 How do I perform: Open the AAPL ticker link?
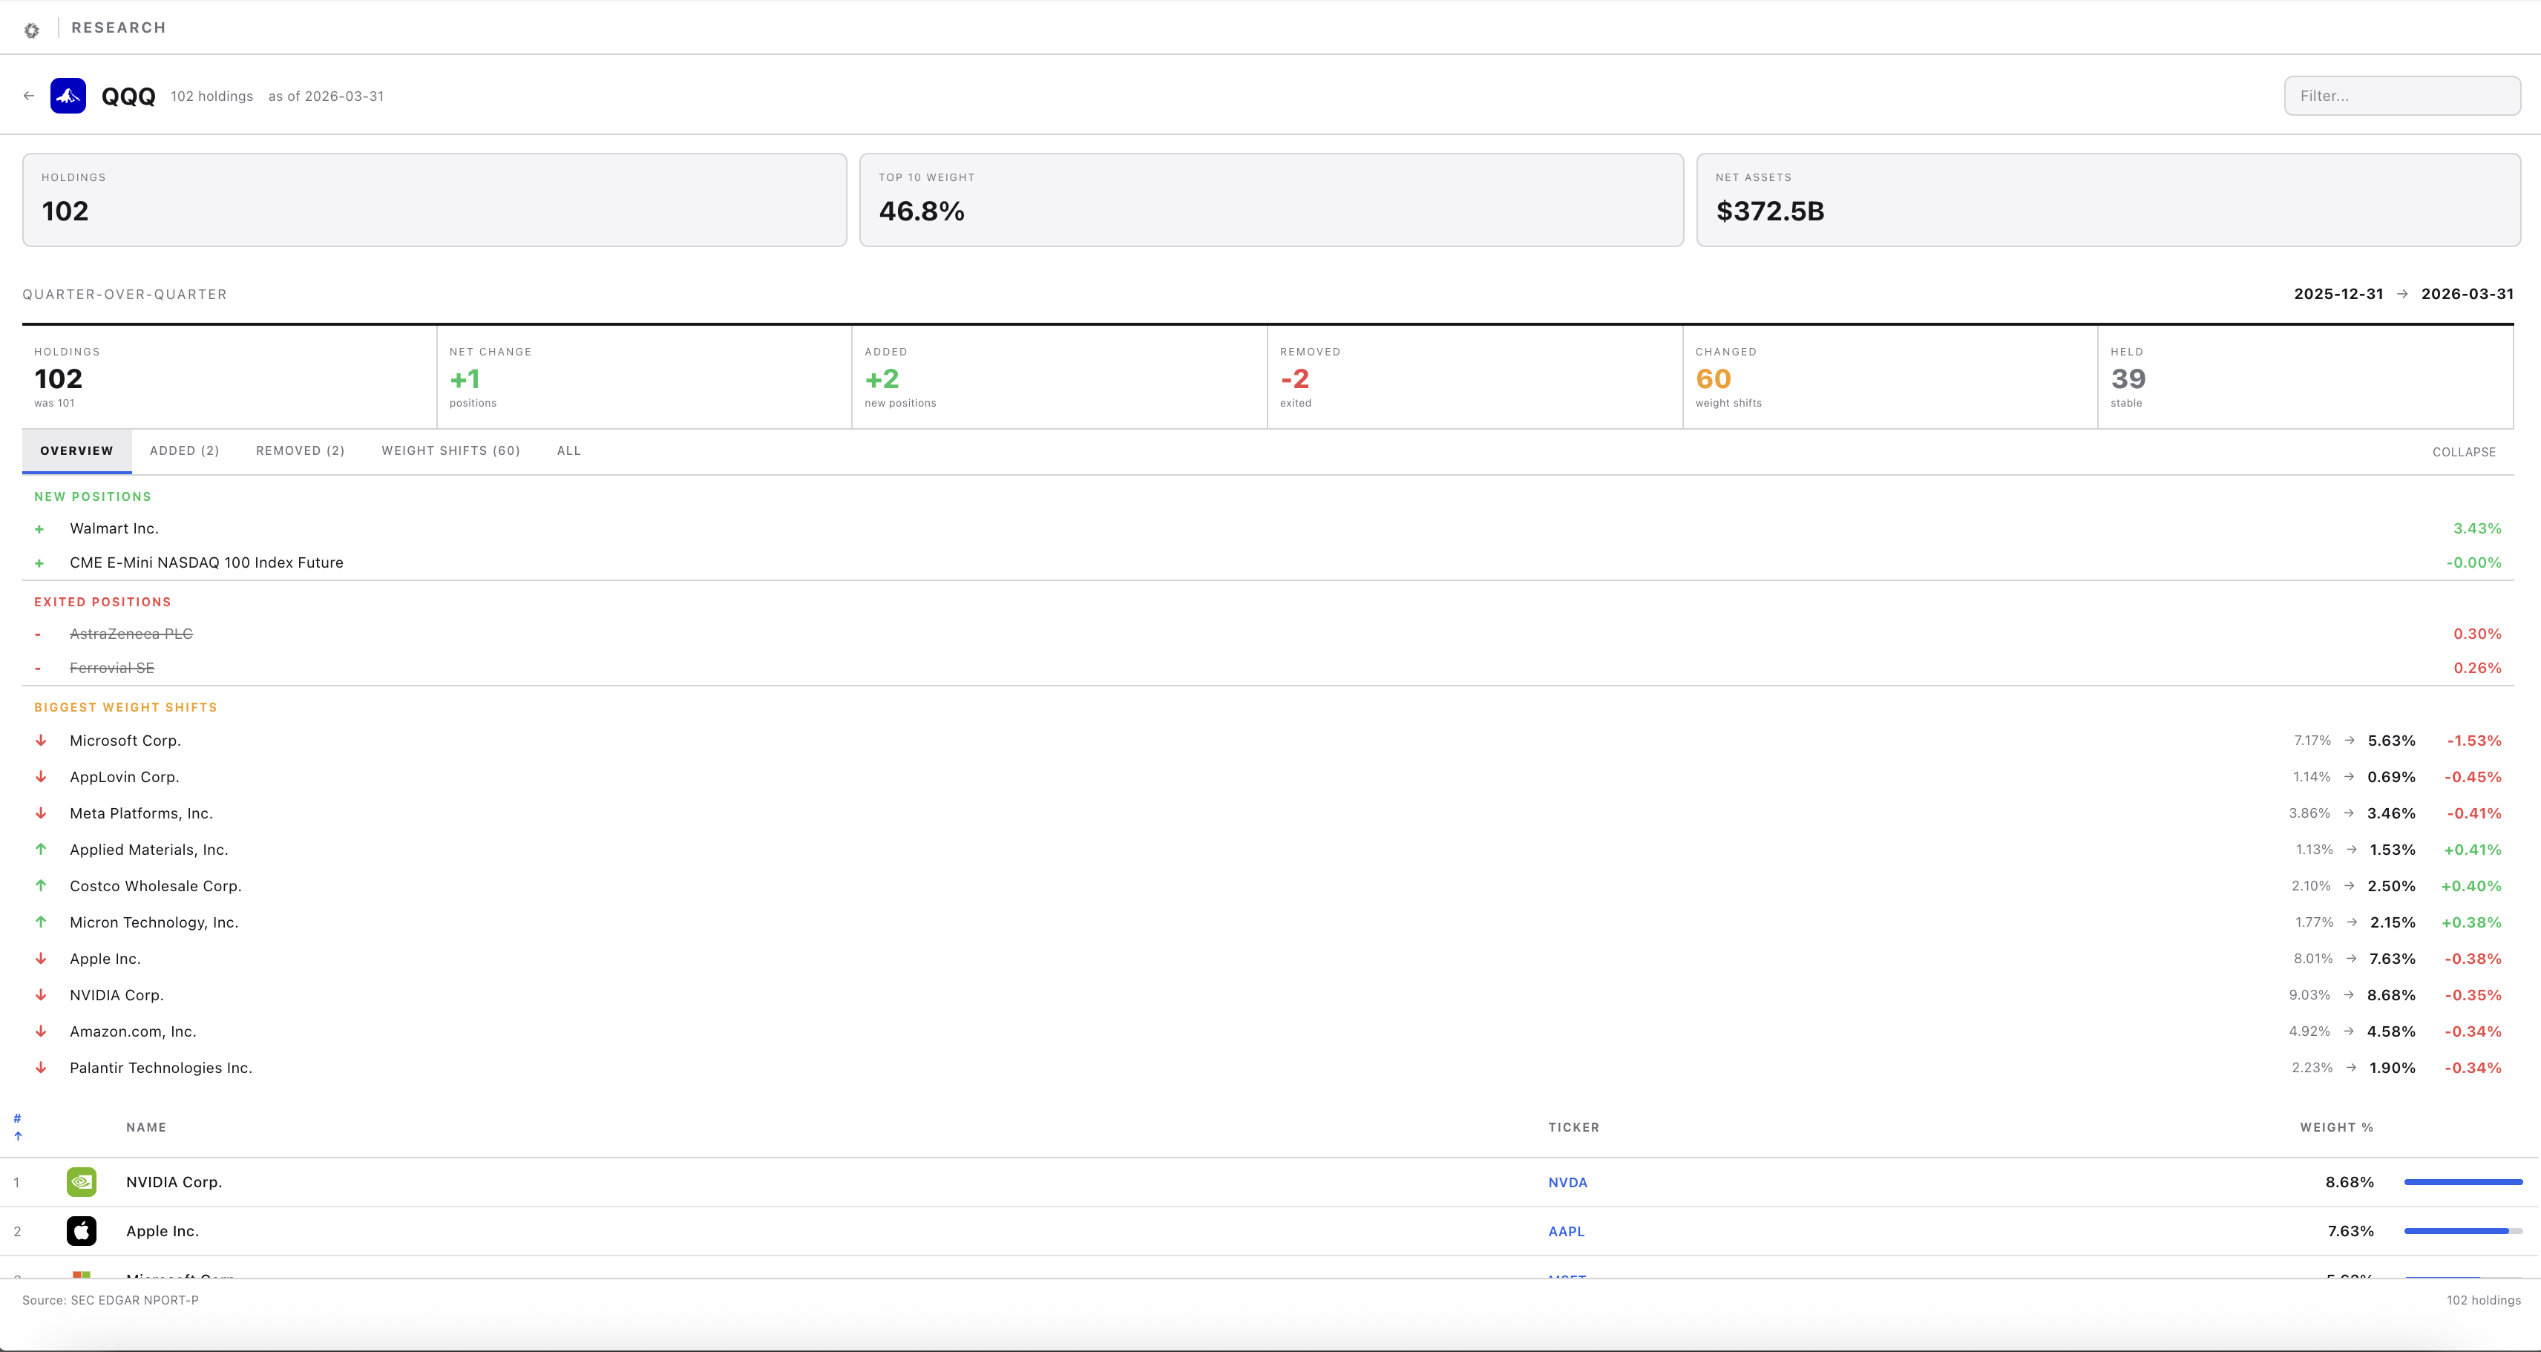(x=1567, y=1232)
